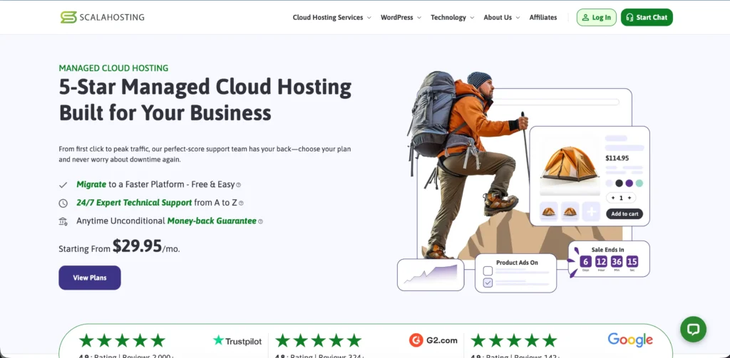Click the growth chart card
This screenshot has height=358, width=730.
pyautogui.click(x=431, y=275)
